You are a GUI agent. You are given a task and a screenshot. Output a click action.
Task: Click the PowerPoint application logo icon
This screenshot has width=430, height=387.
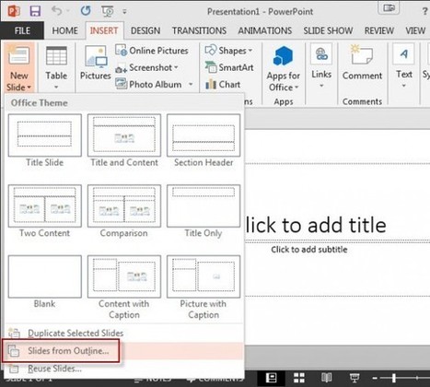click(x=14, y=11)
